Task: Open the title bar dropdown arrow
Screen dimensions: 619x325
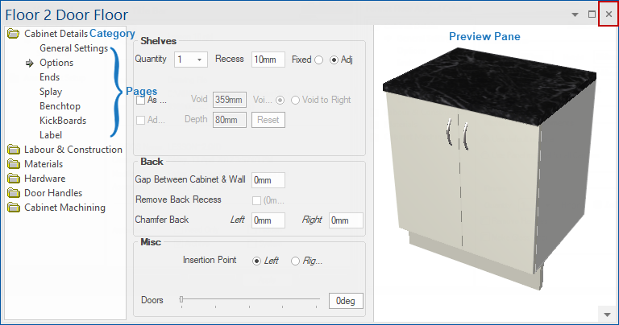Action: click(x=575, y=14)
